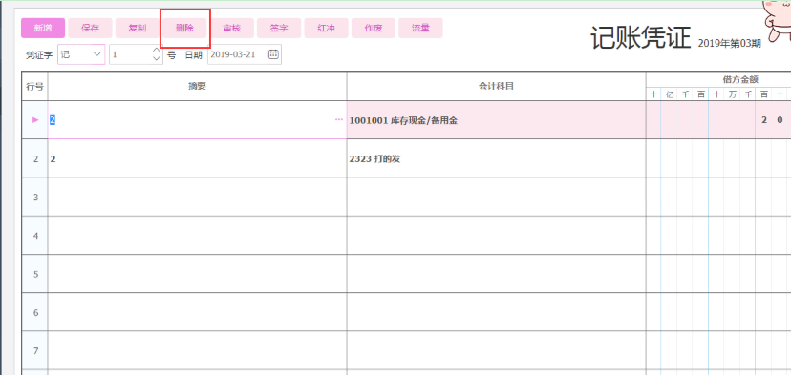Image resolution: width=791 pixels, height=375 pixels.
Task: Click the date field showing 2019-03-21
Action: pos(245,54)
